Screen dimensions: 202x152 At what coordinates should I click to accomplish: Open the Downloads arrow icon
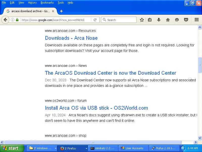tap(159, 20)
